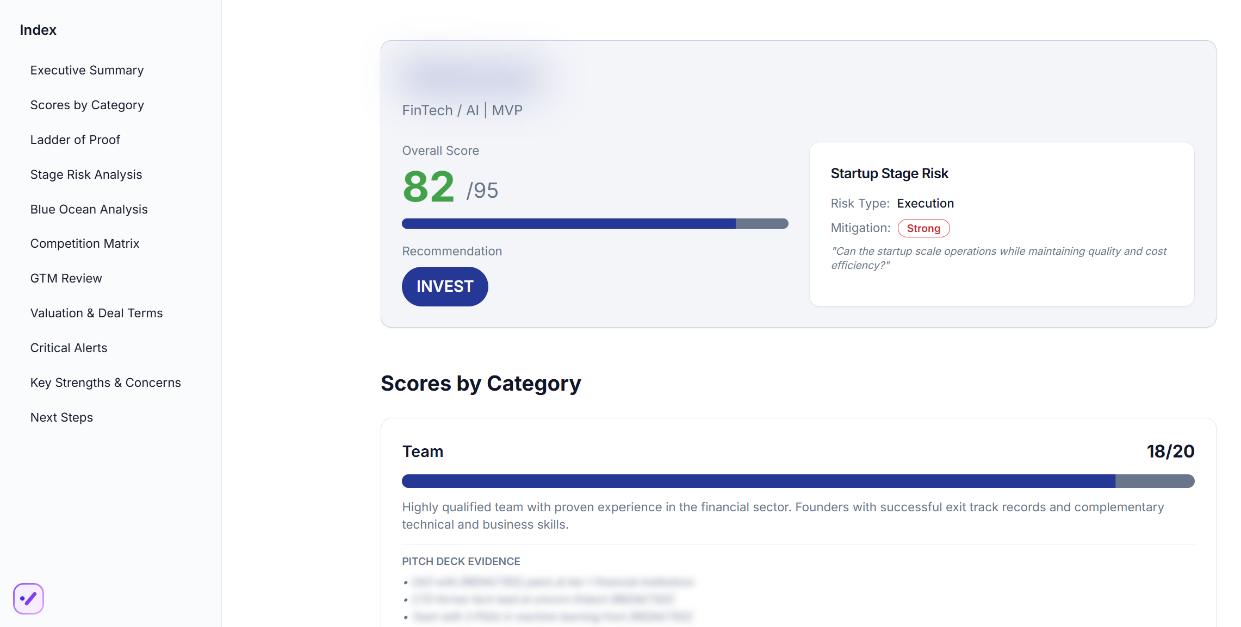This screenshot has width=1241, height=627.
Task: Select Ladder of Proof
Action: pyautogui.click(x=75, y=139)
